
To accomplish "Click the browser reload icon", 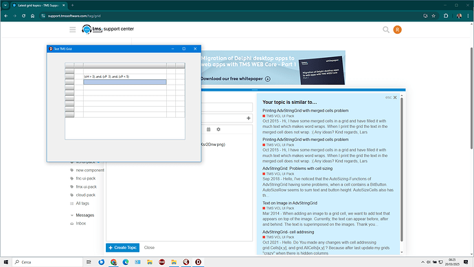I will tap(23, 16).
